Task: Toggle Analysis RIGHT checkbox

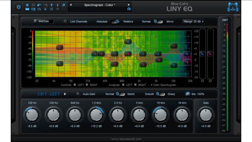Action: [x=135, y=85]
